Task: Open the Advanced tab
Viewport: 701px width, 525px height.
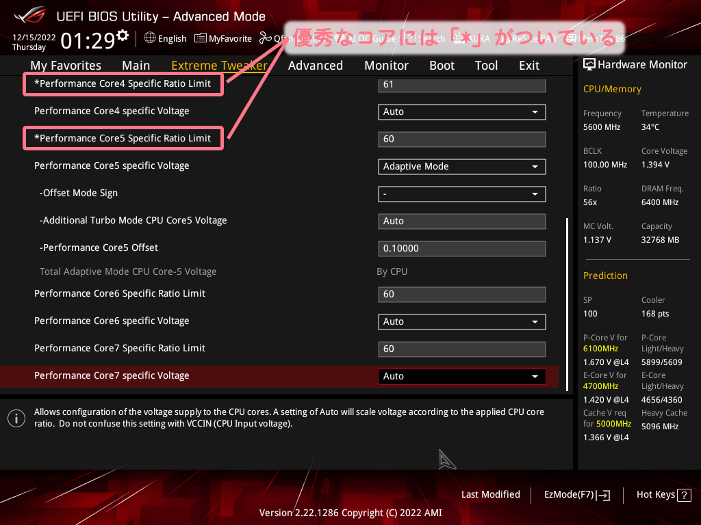Action: [315, 65]
